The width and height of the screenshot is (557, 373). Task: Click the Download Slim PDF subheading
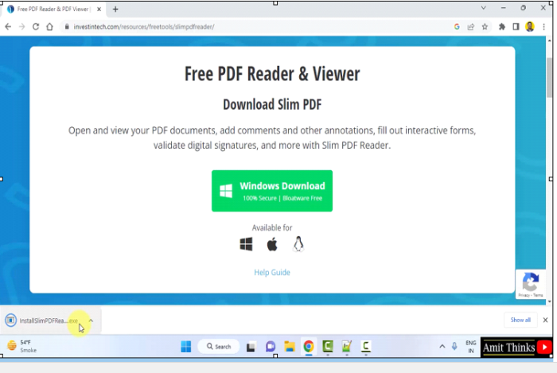(272, 105)
